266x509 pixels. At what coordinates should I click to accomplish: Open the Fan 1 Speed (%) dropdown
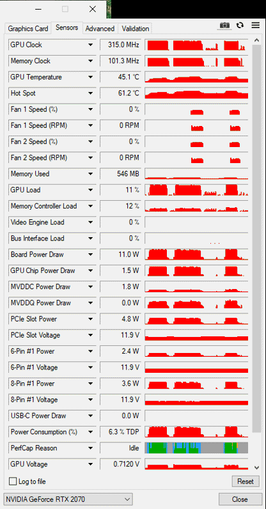[90, 109]
